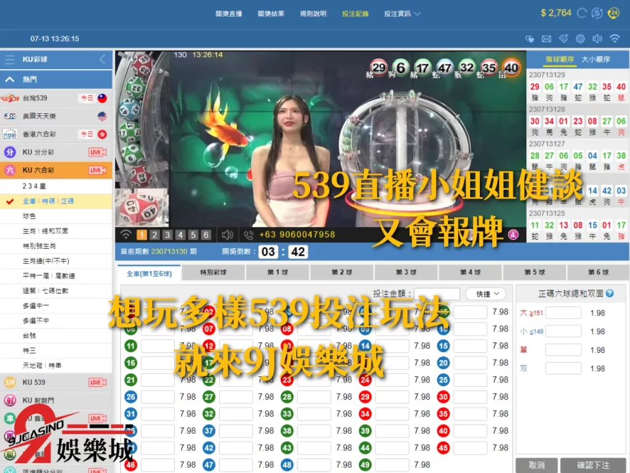The image size is (630, 473).
Task: Open the 快捷 dropdown
Action: [x=486, y=294]
